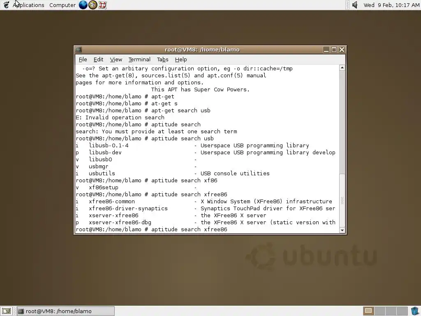
Task: Open the Applications menu
Action: coord(28,5)
